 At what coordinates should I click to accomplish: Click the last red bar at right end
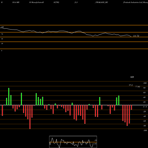131,107
